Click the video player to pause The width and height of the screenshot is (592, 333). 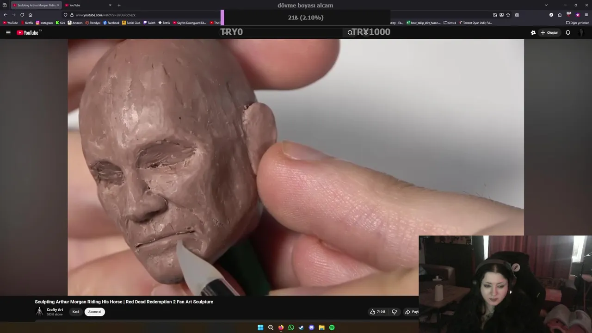(296, 167)
